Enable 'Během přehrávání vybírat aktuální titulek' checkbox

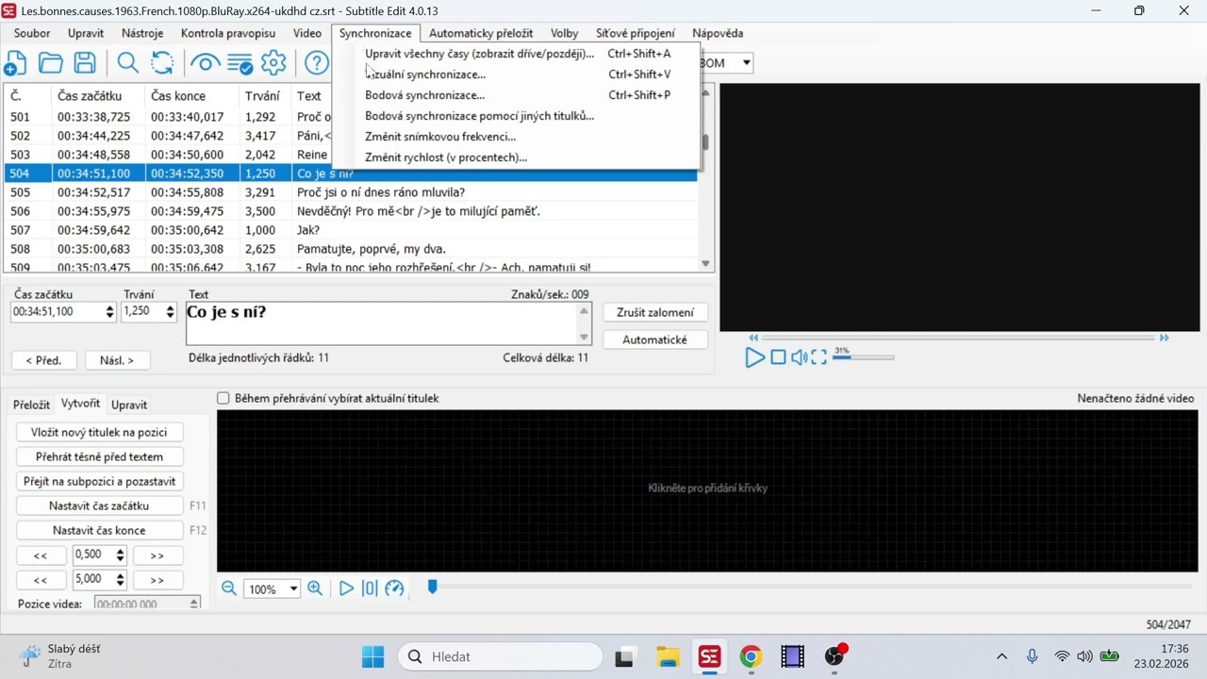[x=223, y=398]
